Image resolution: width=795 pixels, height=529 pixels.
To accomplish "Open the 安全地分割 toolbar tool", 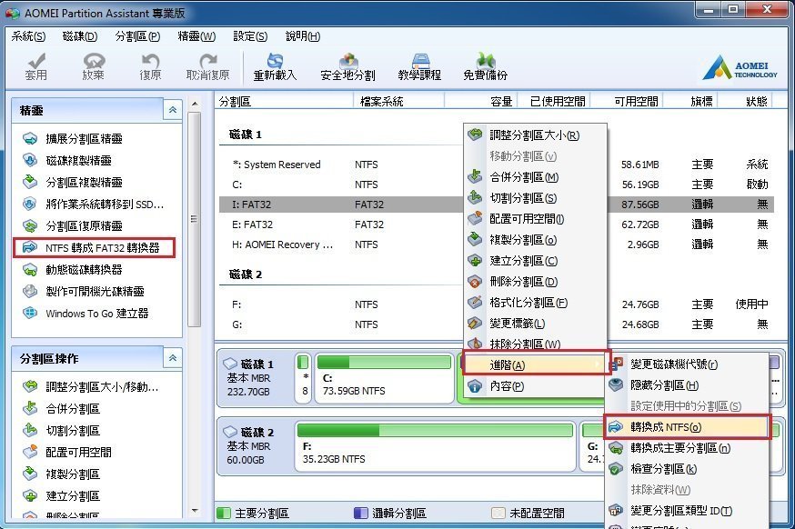I will pyautogui.click(x=347, y=66).
